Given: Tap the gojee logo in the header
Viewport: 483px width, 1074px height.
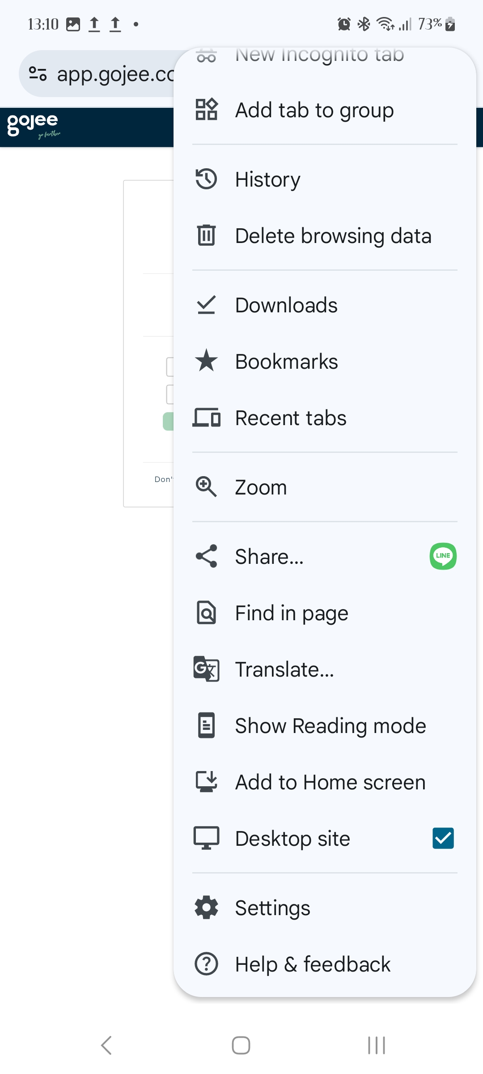Looking at the screenshot, I should (x=33, y=125).
